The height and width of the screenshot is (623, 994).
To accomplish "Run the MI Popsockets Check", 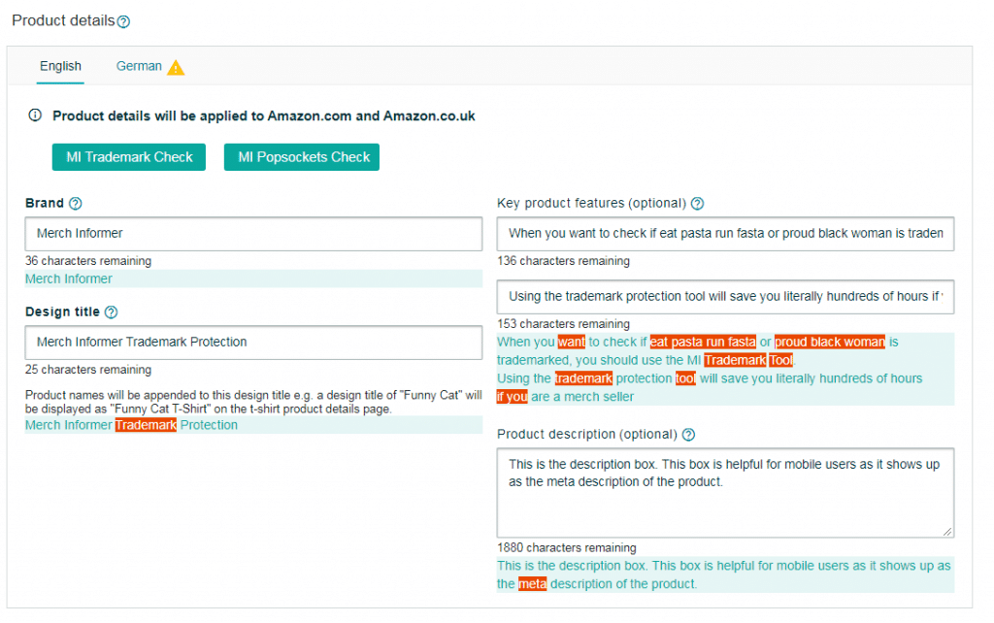I will click(302, 157).
